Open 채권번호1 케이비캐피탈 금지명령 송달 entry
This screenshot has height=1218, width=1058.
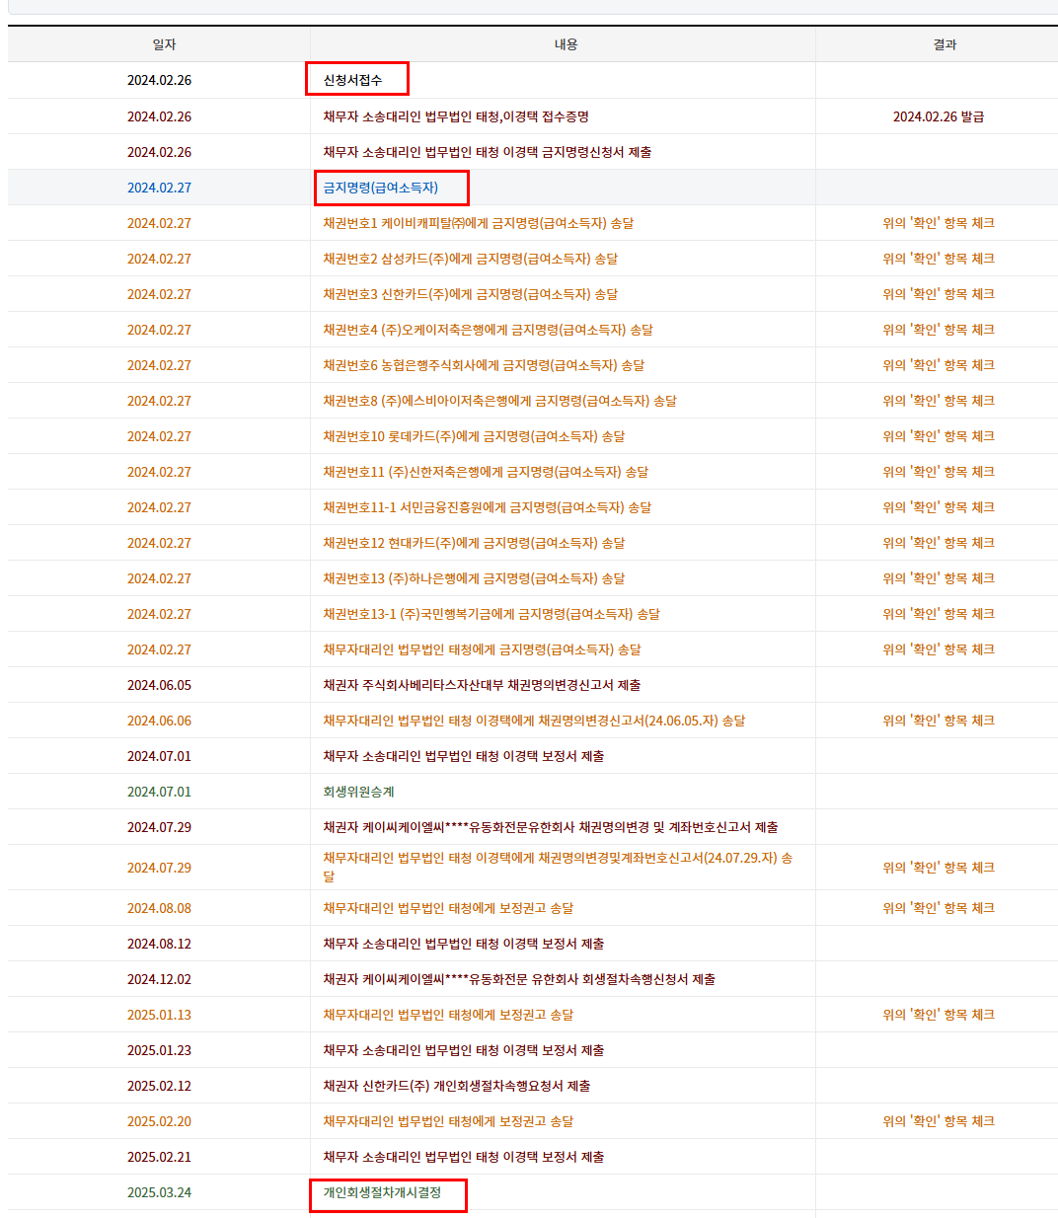point(478,223)
